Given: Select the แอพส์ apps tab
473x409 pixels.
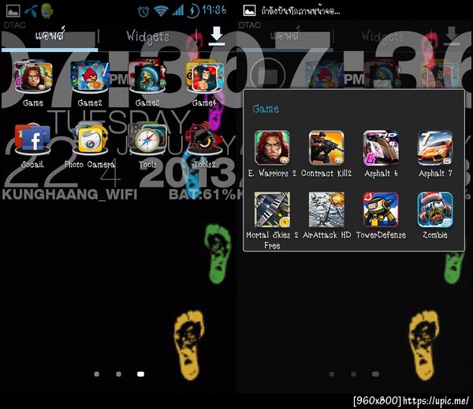Looking at the screenshot, I should pos(50,36).
